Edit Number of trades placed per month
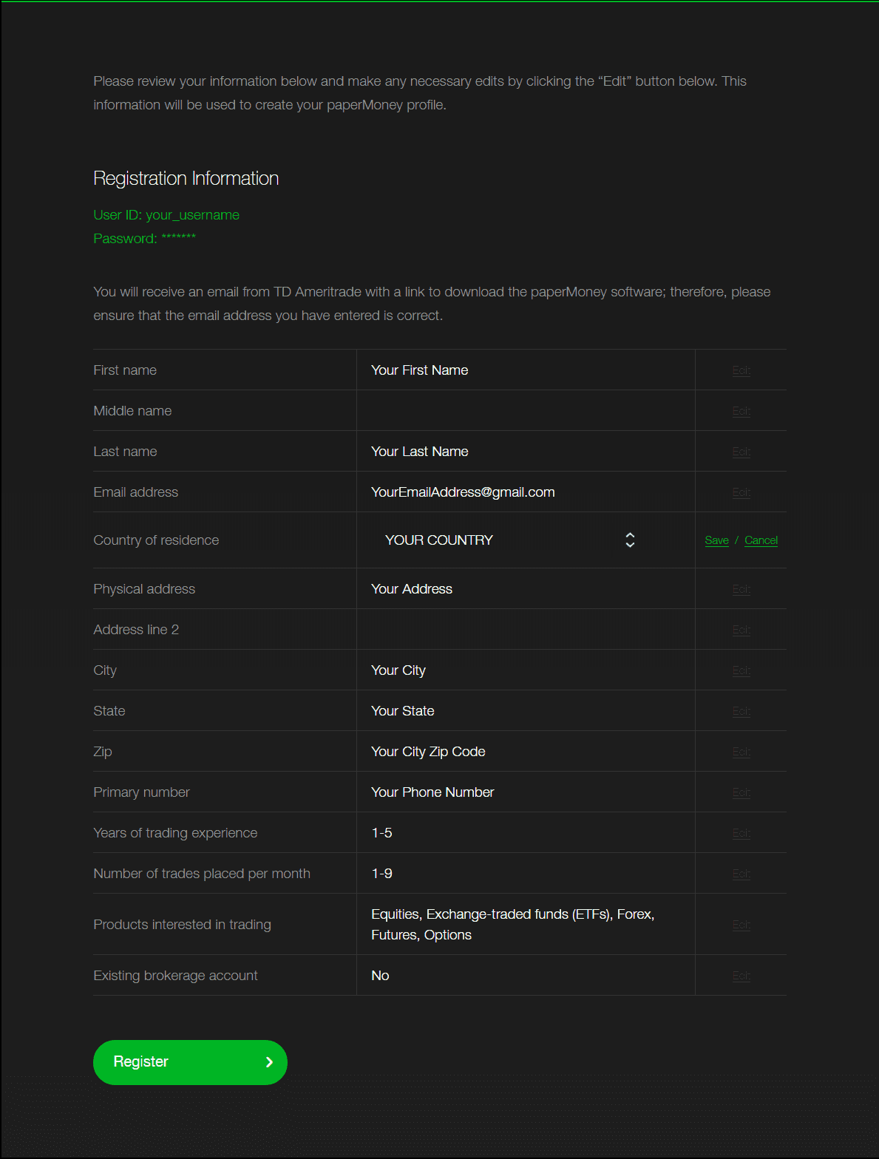This screenshot has height=1159, width=879. (741, 874)
